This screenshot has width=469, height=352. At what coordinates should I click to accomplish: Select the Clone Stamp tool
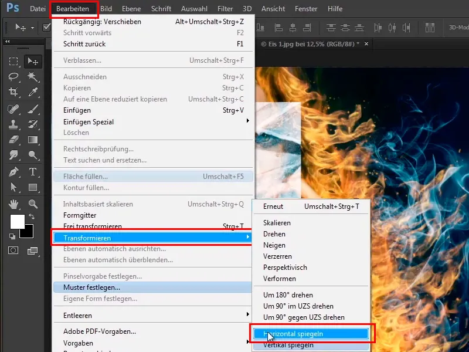point(13,124)
